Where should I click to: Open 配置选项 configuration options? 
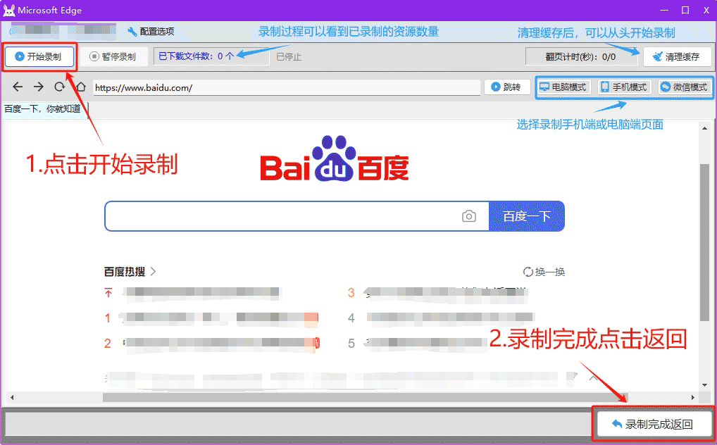[151, 32]
